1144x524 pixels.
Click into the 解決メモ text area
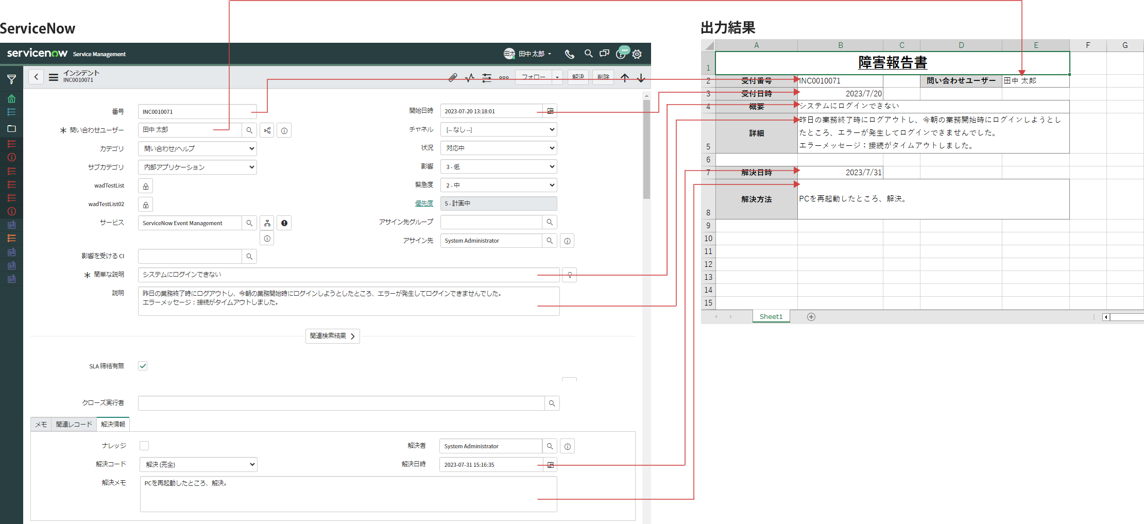coord(349,494)
